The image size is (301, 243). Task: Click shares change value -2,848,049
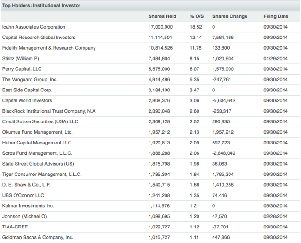(x=224, y=153)
